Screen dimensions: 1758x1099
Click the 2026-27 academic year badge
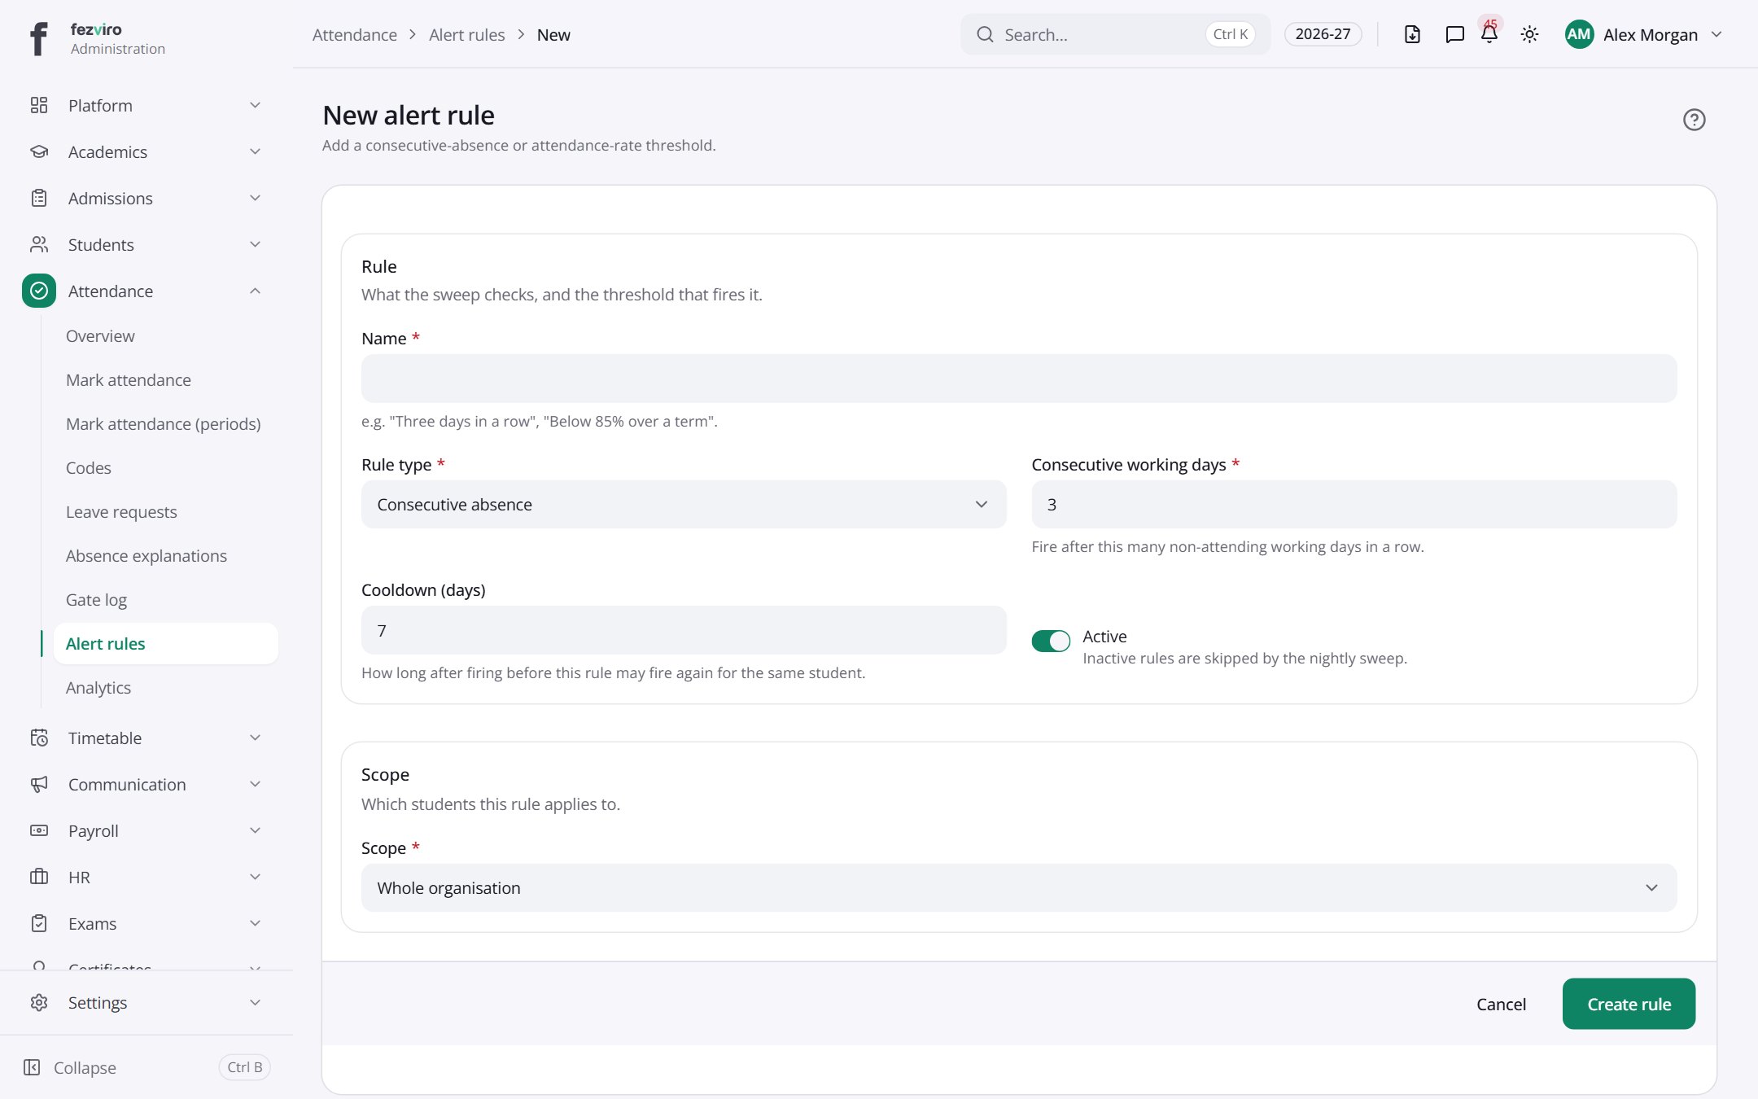1323,34
